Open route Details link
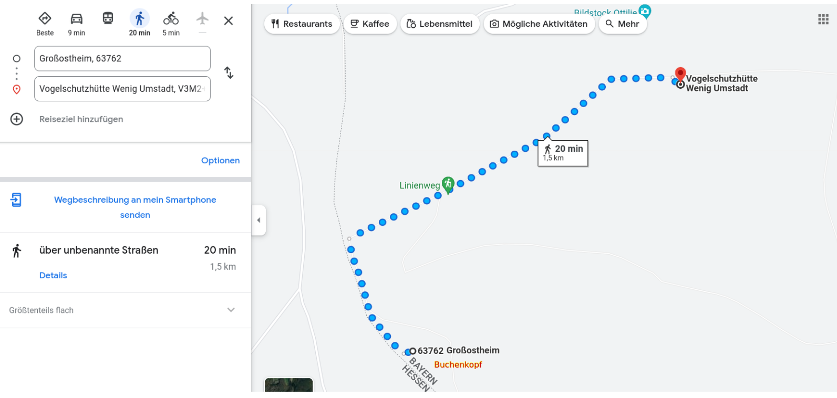 pyautogui.click(x=53, y=276)
